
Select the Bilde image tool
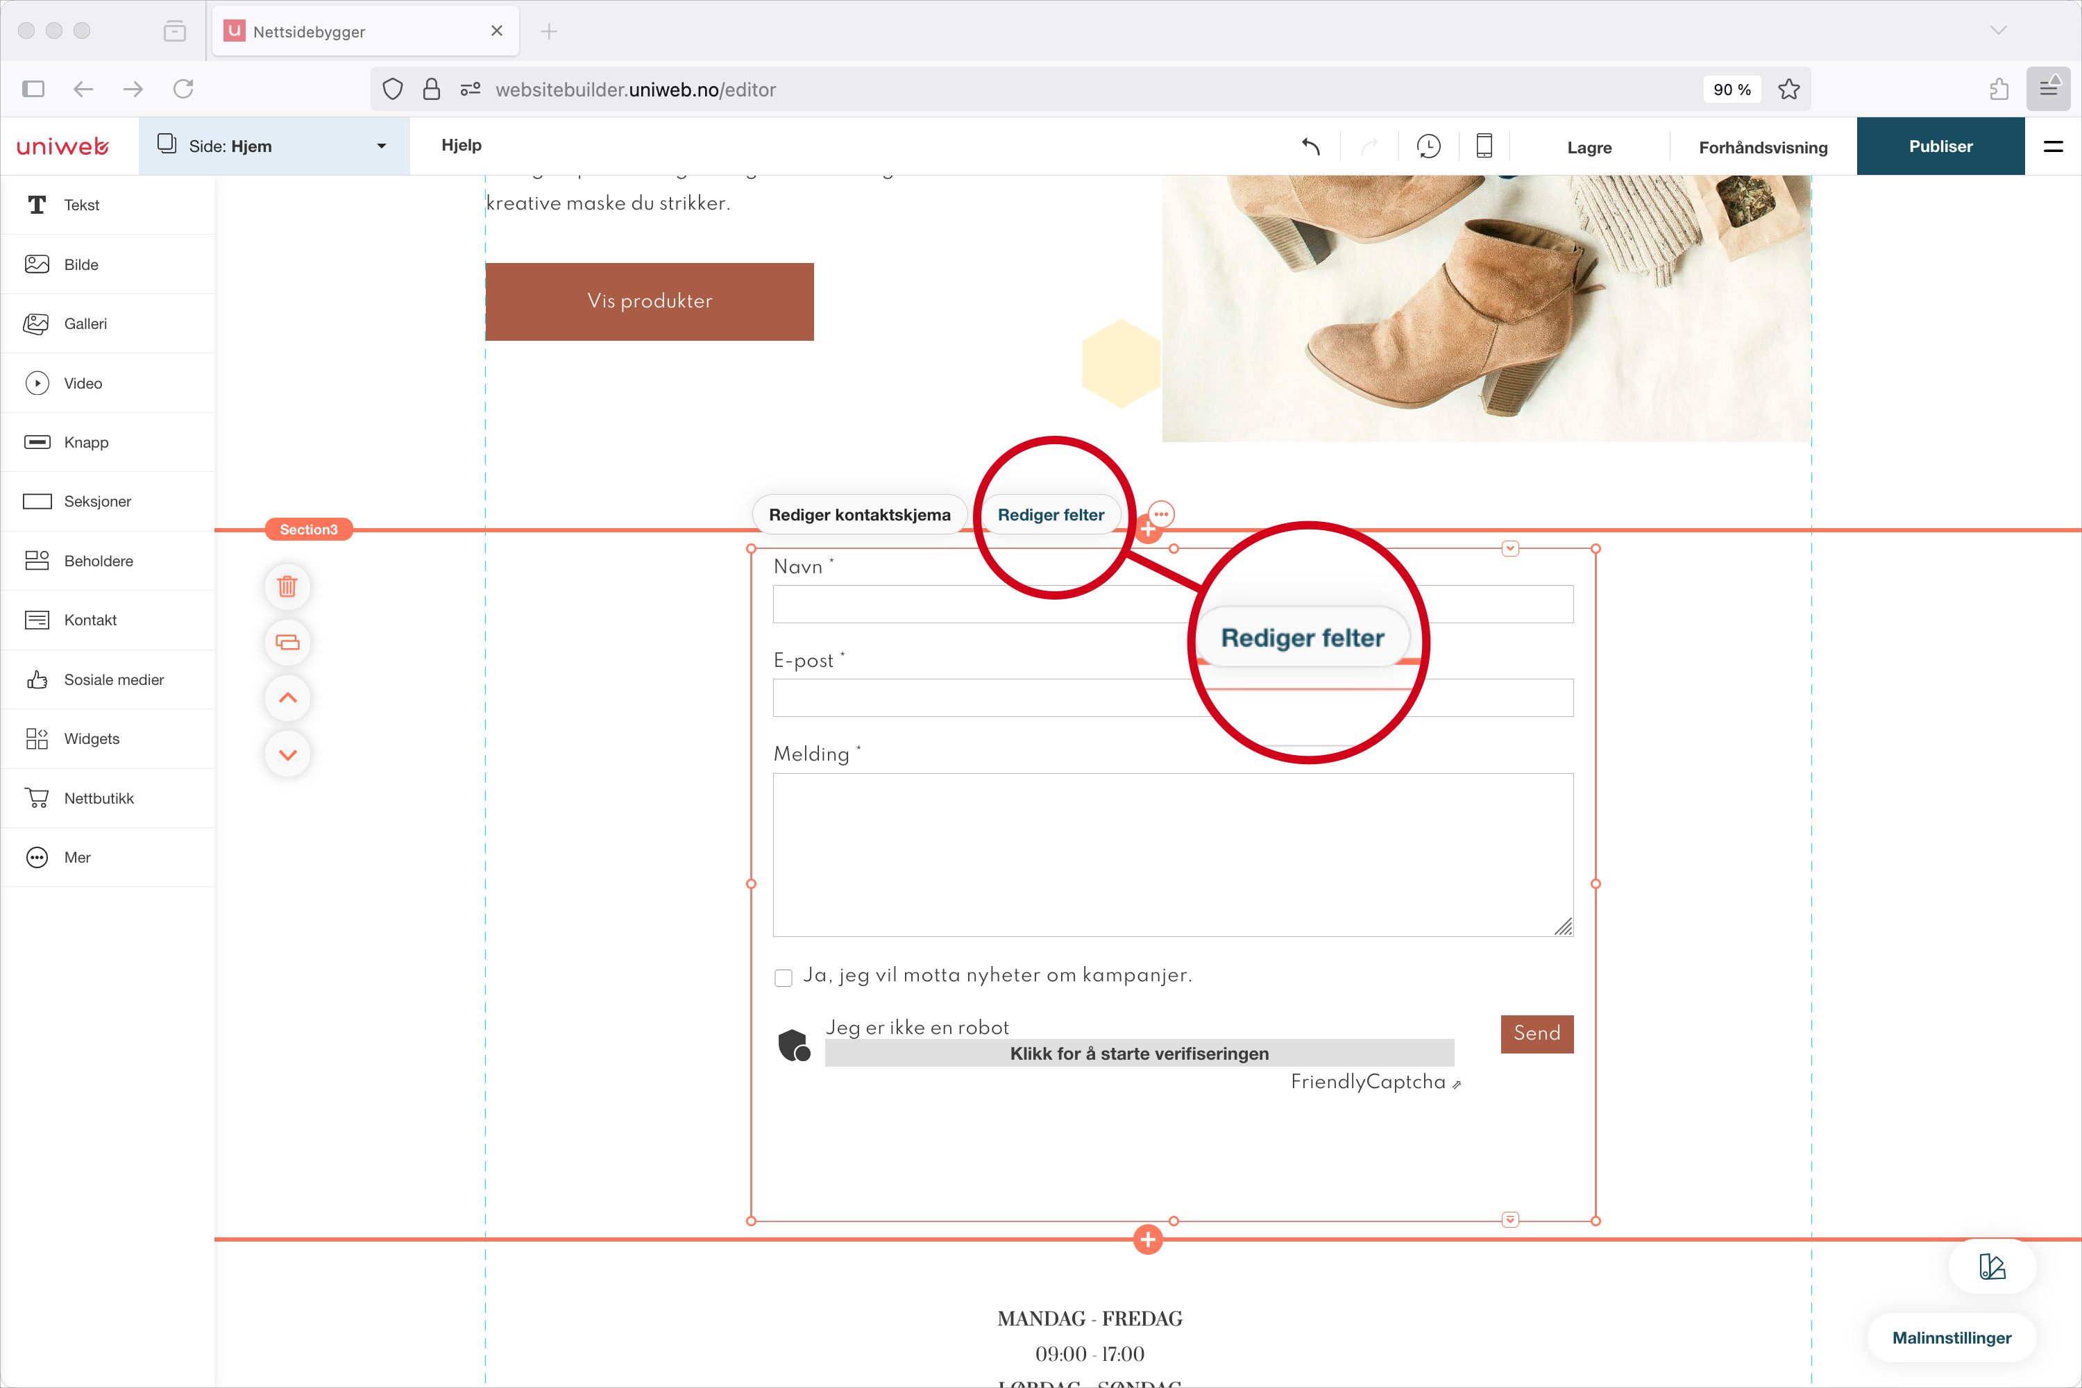pyautogui.click(x=107, y=264)
